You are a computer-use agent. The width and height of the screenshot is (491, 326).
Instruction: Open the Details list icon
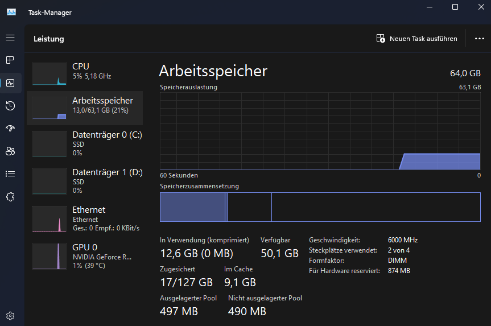pos(10,174)
